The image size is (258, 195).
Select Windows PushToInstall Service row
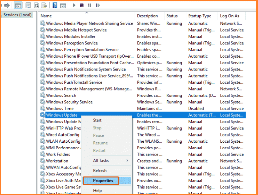(x=143, y=82)
